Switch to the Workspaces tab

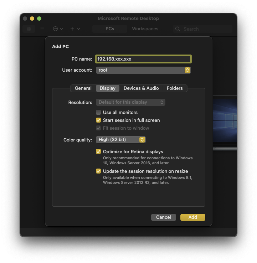pos(145,29)
